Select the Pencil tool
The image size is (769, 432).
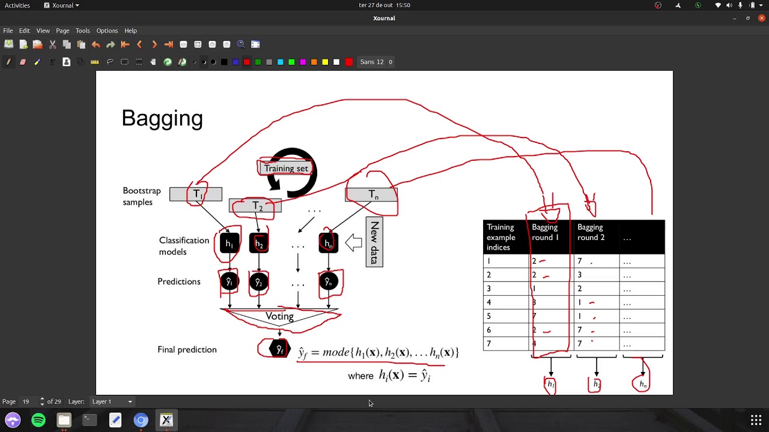pyautogui.click(x=8, y=62)
